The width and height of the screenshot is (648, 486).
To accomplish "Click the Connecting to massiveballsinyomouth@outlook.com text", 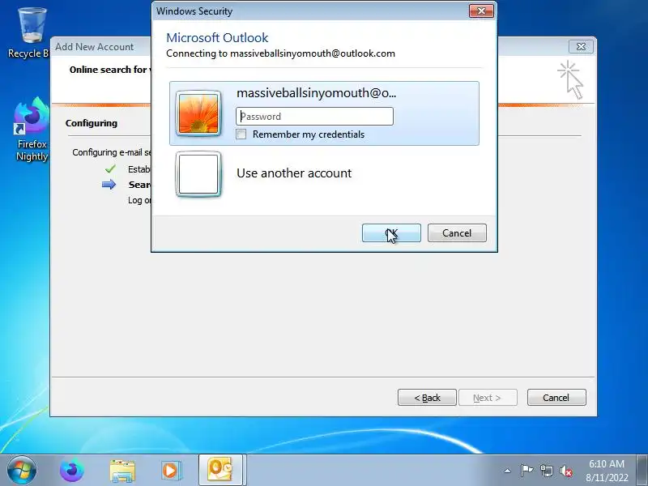I will click(280, 53).
